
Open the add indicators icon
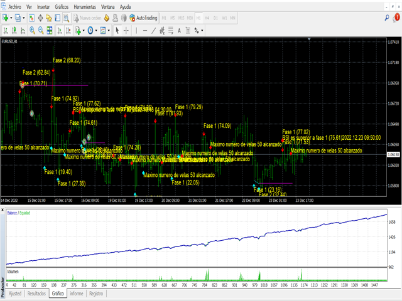click(78, 31)
